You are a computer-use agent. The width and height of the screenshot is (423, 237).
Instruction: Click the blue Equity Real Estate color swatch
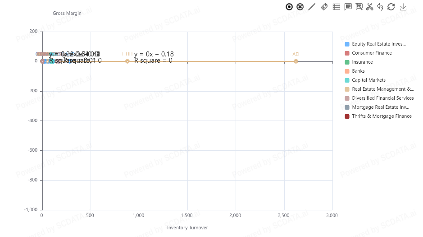347,44
